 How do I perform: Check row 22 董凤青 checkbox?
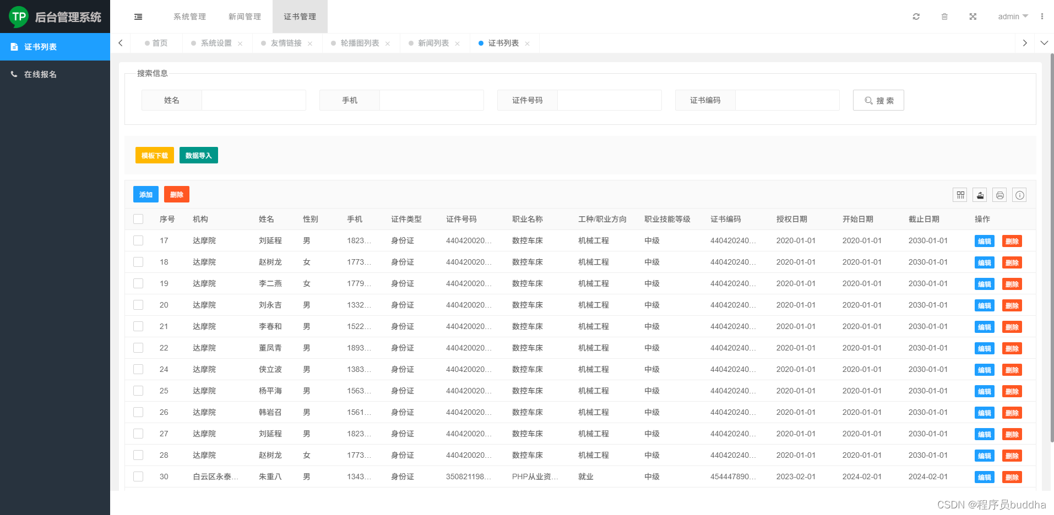coord(138,348)
